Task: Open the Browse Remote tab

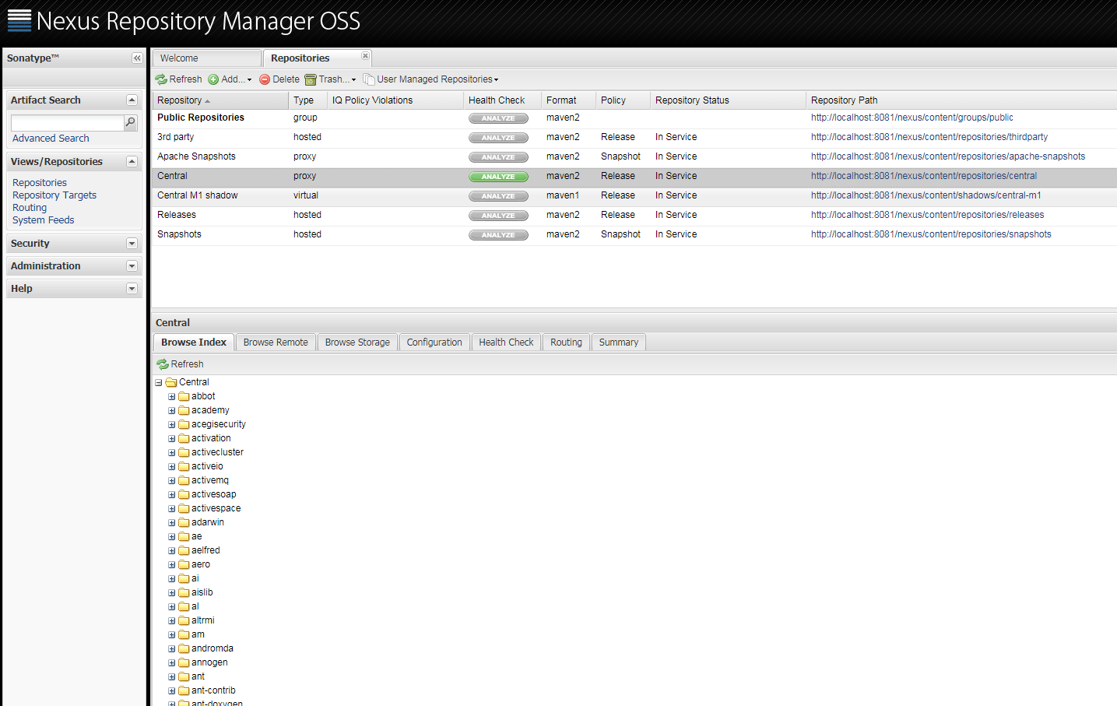Action: (276, 342)
